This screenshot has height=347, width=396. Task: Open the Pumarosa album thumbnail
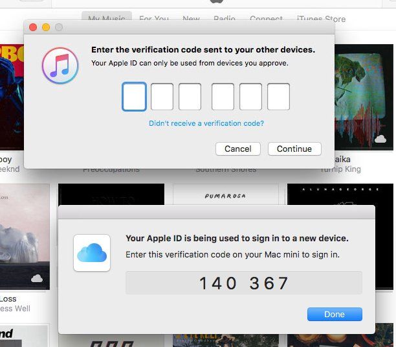pos(226,195)
